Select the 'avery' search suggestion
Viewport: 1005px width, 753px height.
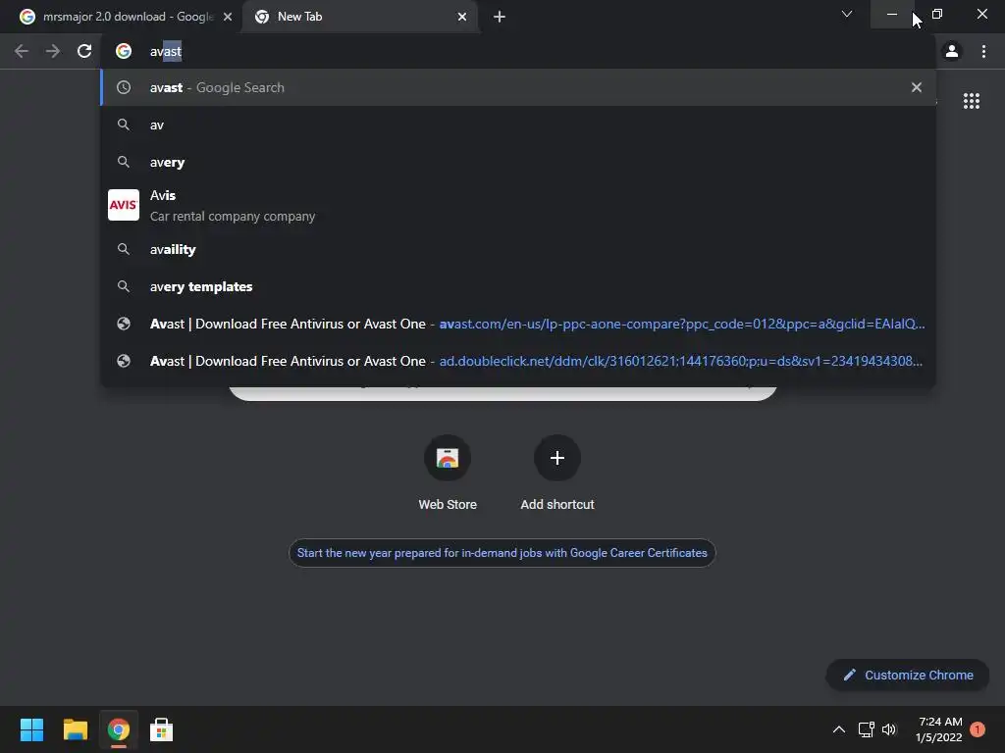pos(518,162)
